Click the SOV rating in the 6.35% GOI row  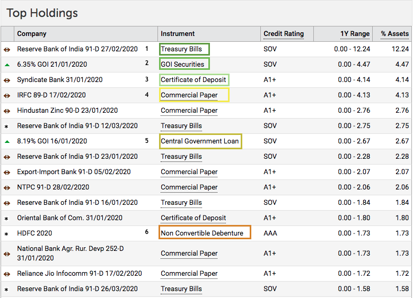(x=270, y=65)
